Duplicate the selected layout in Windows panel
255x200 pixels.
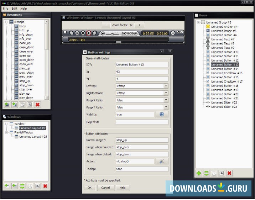pos(30,186)
